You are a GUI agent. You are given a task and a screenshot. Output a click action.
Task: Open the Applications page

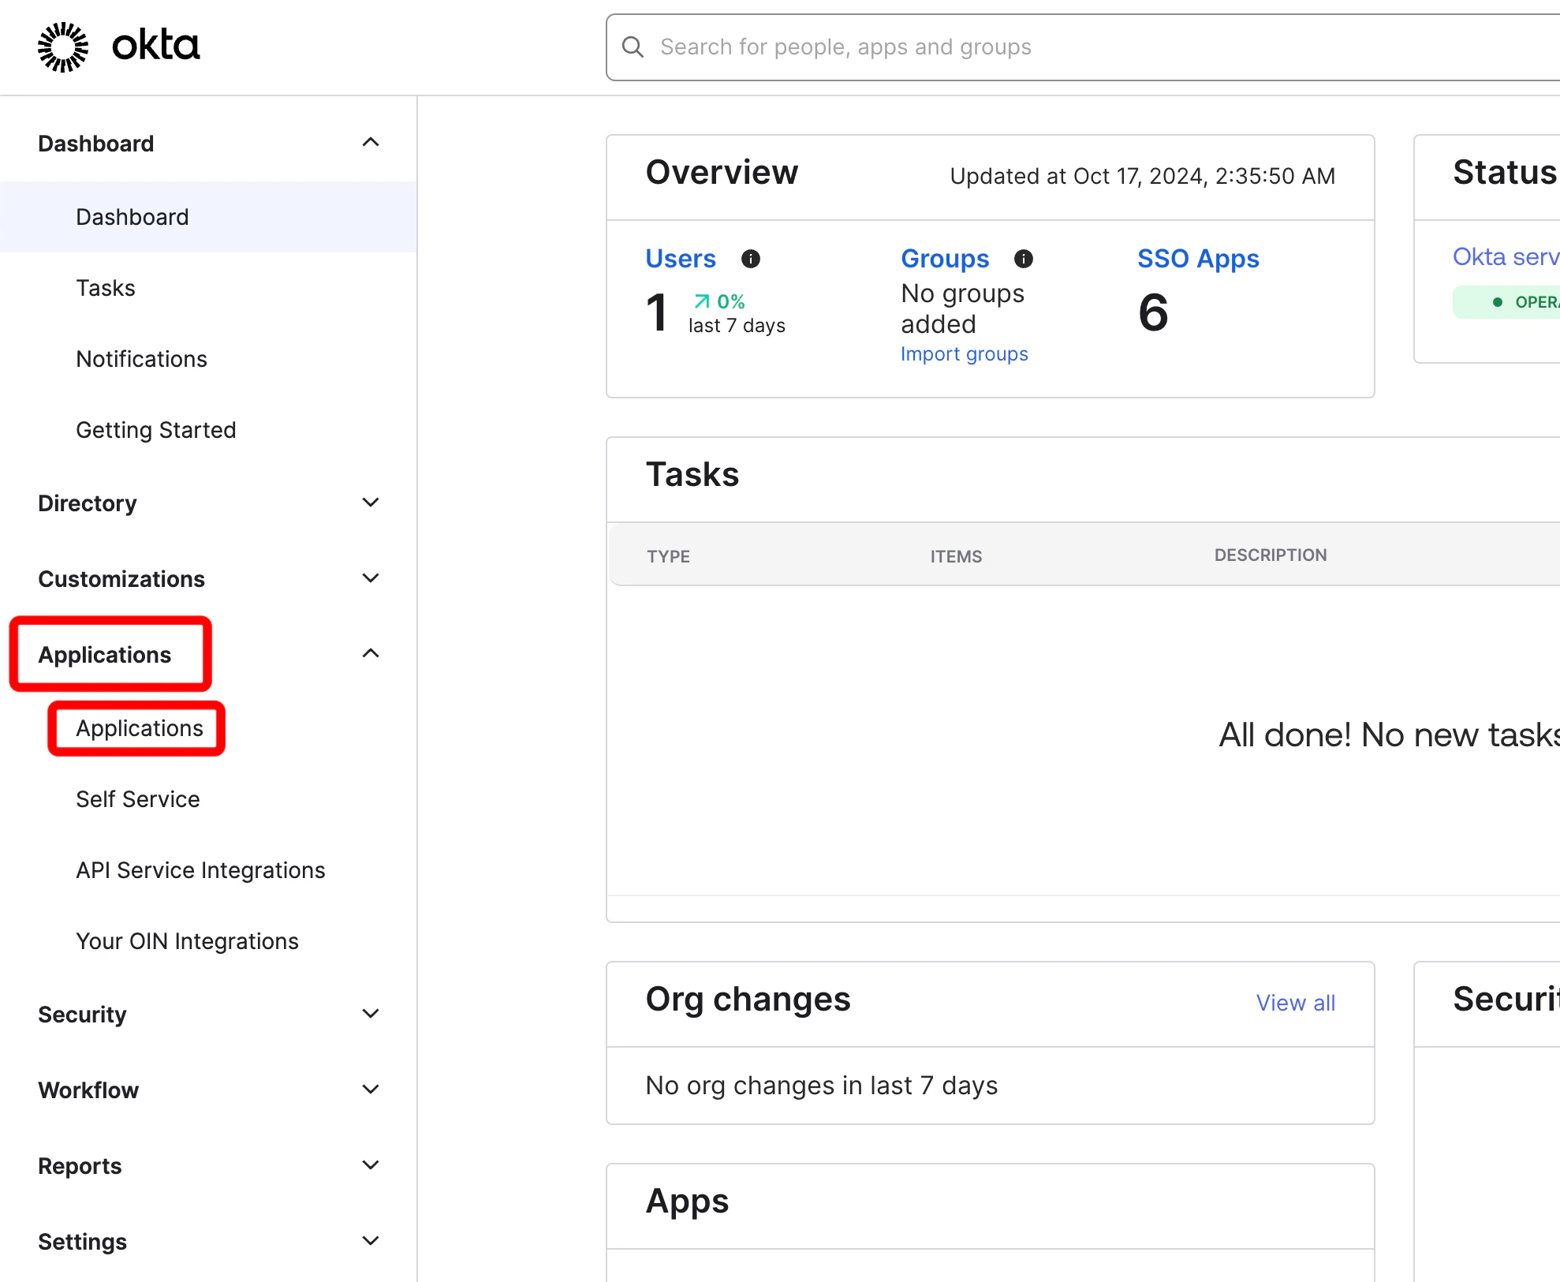pyautogui.click(x=137, y=728)
